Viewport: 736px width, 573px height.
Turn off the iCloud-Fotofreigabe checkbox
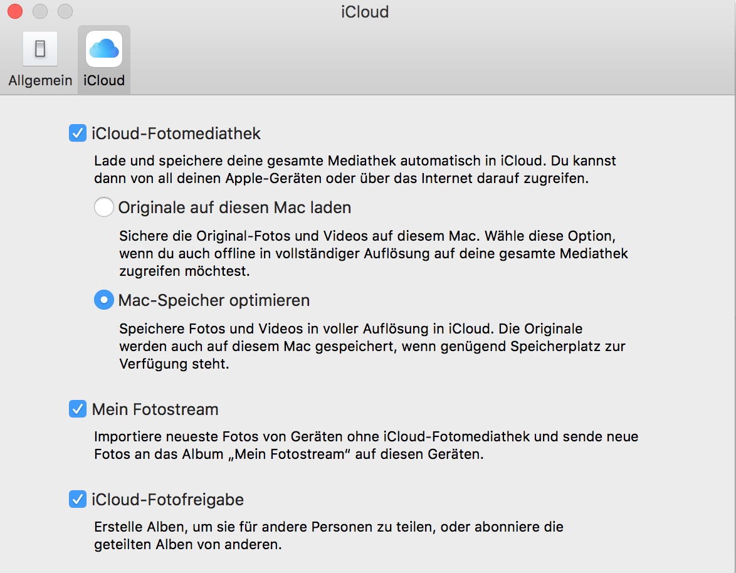point(77,500)
